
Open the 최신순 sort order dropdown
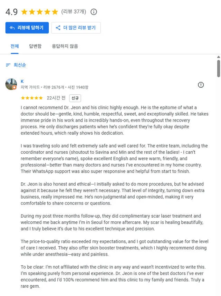[16, 65]
